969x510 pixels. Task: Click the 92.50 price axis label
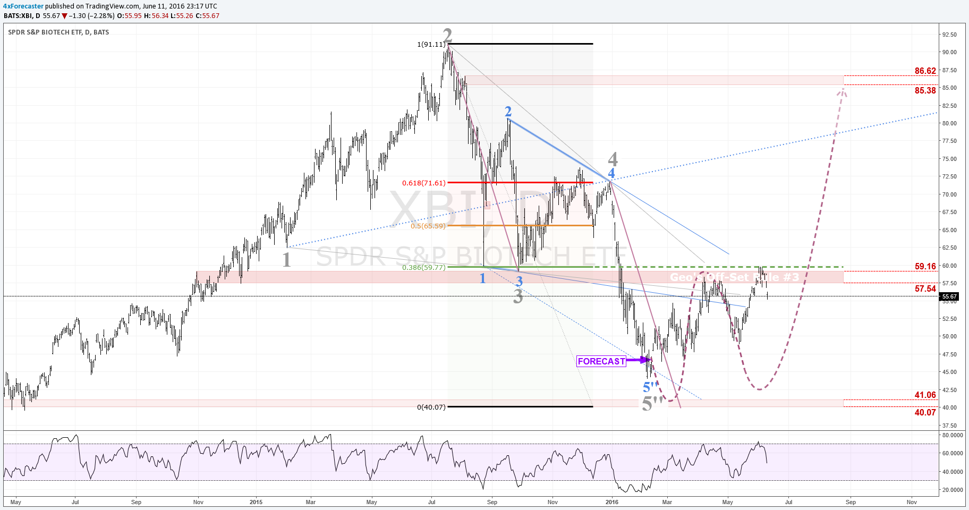click(x=949, y=35)
